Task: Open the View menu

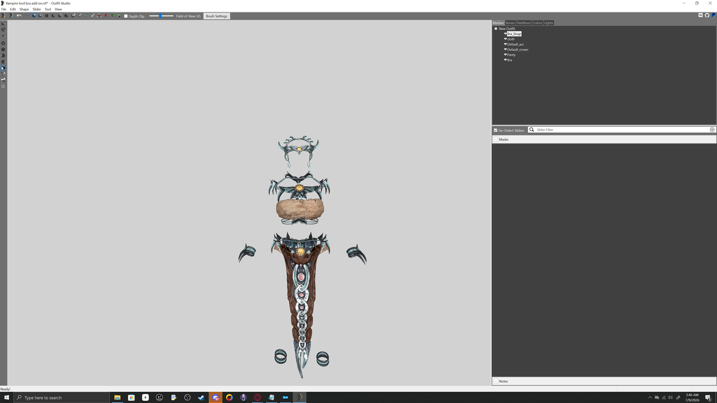Action: (58, 10)
